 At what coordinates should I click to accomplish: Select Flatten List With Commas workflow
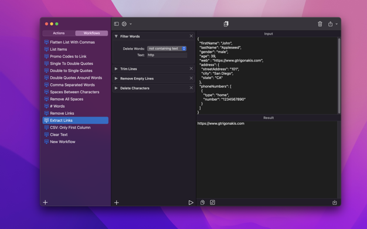[x=76, y=42]
